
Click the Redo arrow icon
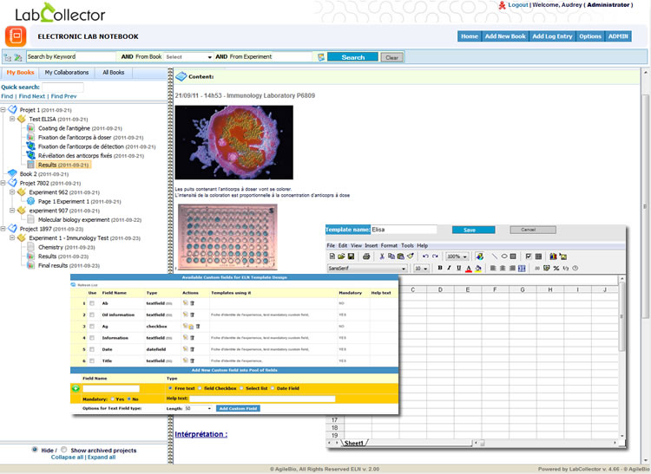[435, 256]
